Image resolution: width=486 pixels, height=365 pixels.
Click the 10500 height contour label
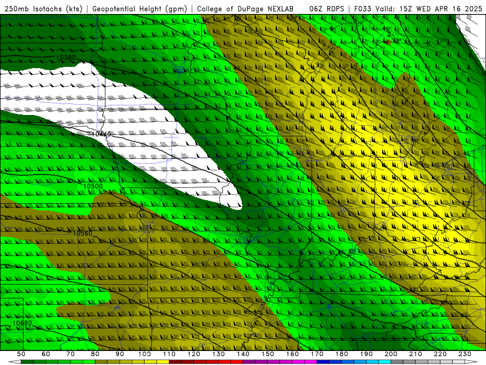(x=93, y=186)
